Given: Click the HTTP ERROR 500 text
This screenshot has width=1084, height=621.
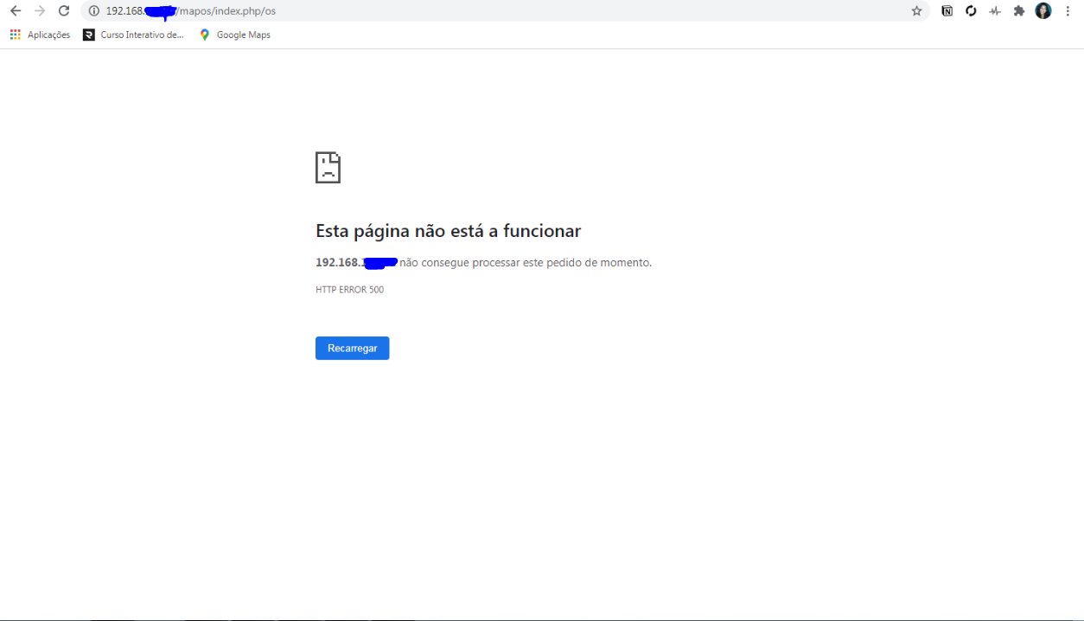Looking at the screenshot, I should coord(350,290).
